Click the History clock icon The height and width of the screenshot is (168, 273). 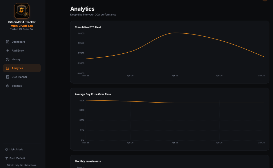[8, 59]
